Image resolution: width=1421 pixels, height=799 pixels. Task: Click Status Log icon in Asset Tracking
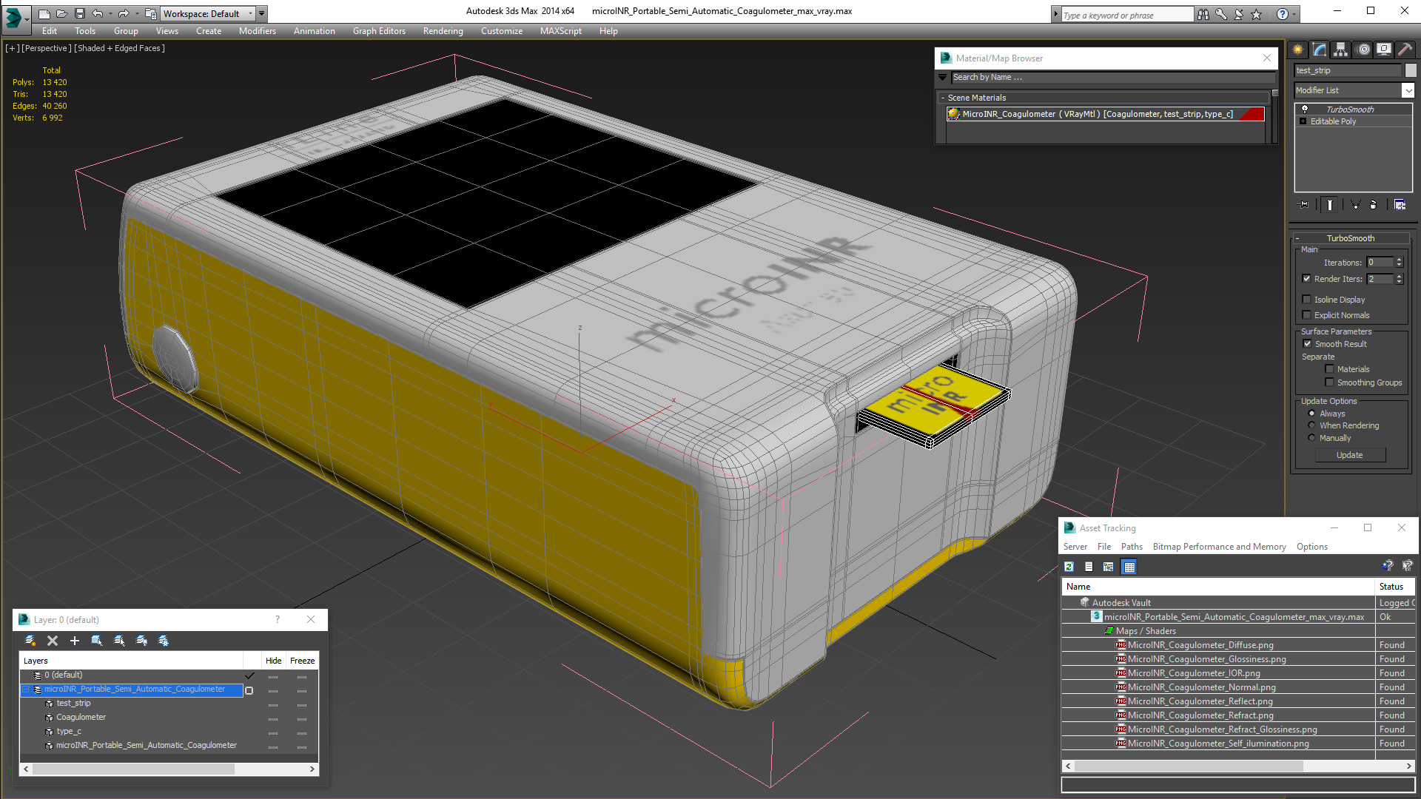click(x=1089, y=567)
